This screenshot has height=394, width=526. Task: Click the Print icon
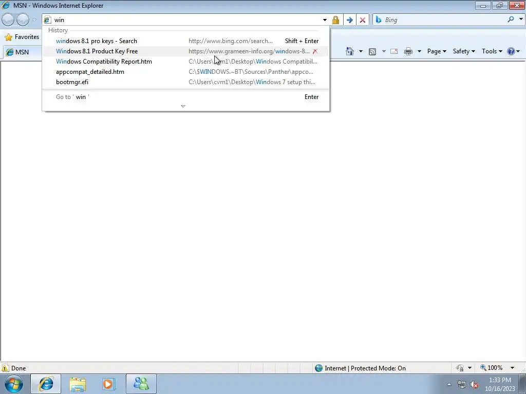(x=408, y=51)
